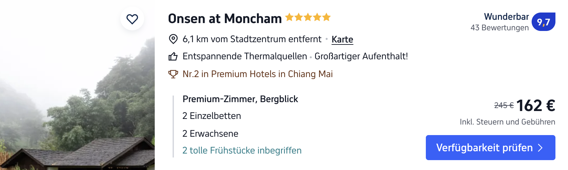Screen dimensions: 568x170
Task: Click the 9,7 rating score badge
Action: tap(543, 22)
